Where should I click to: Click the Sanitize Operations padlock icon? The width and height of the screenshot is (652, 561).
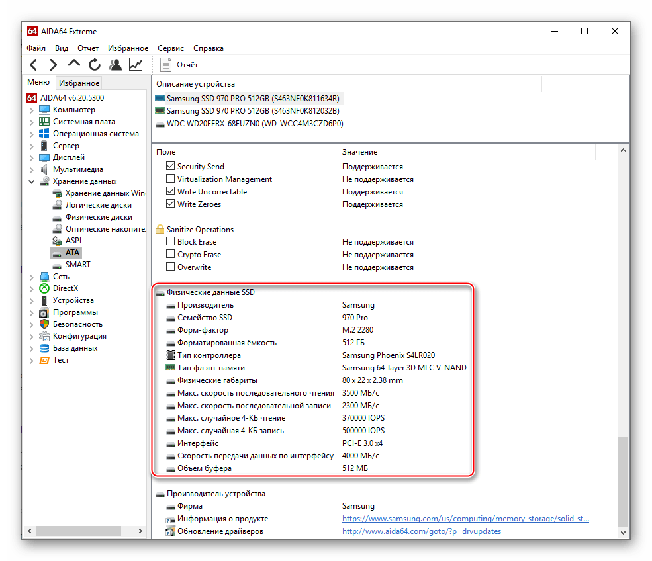(x=160, y=230)
